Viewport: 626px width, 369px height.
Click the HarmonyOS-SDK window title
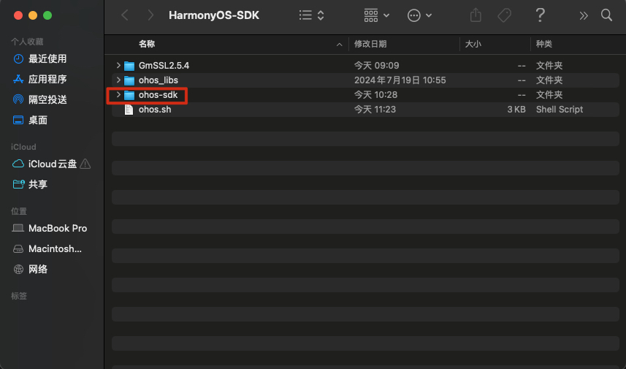click(x=214, y=15)
